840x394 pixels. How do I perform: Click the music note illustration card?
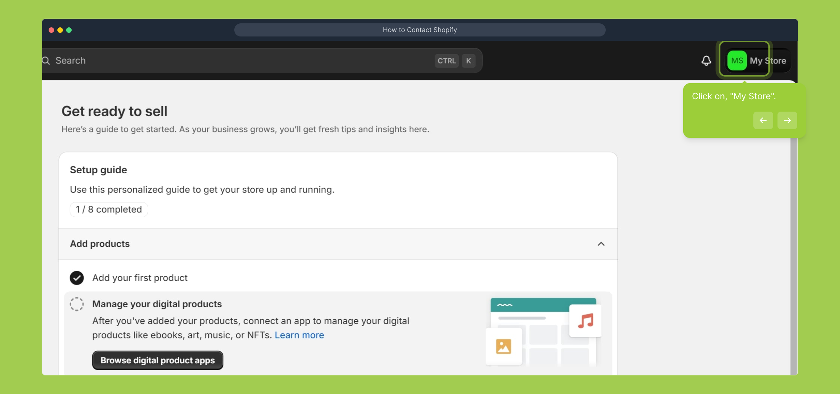[585, 321]
